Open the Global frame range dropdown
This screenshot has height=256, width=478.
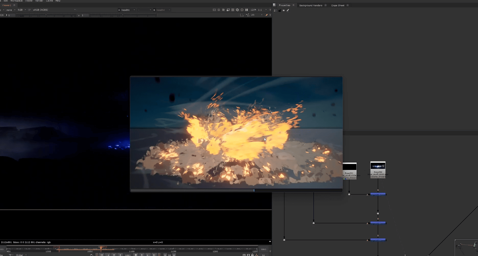(x=21, y=255)
